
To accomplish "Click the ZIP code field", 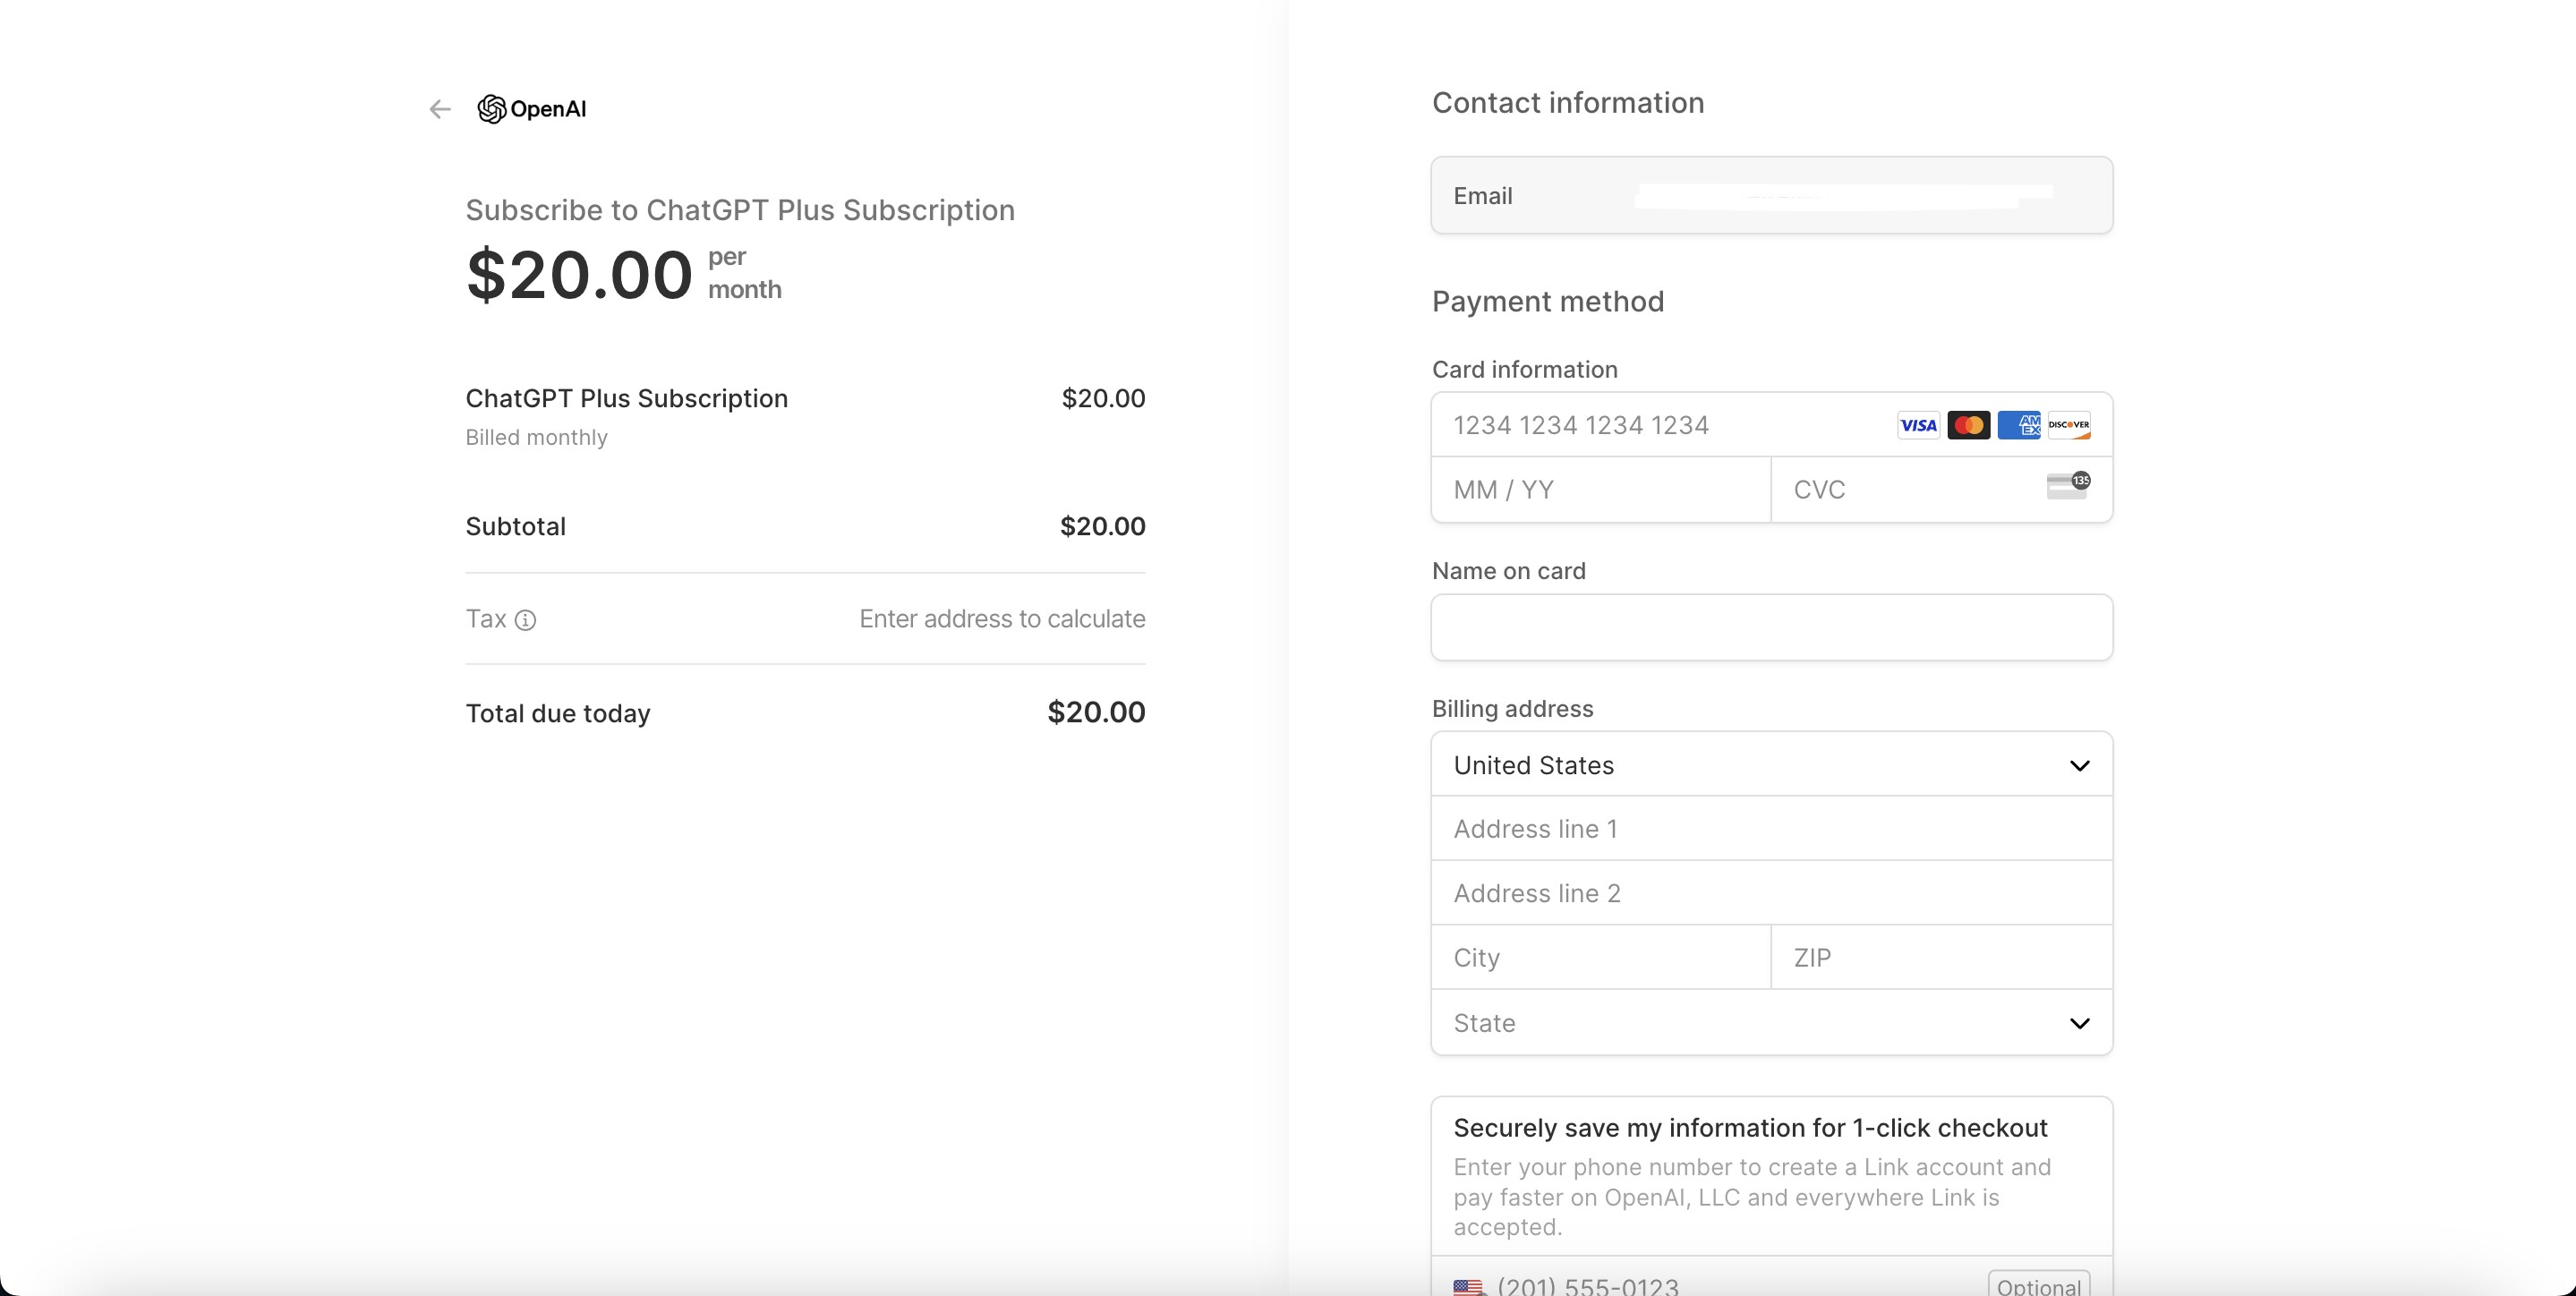I will (1940, 958).
